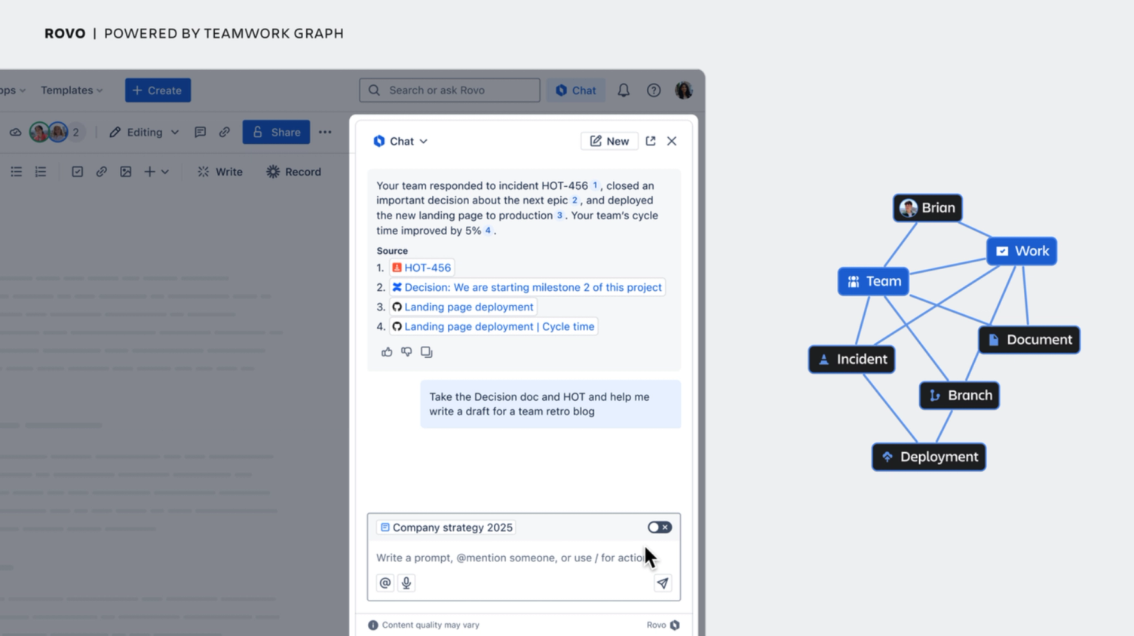Click the comment icon beside Editing
The image size is (1134, 636).
coord(200,132)
